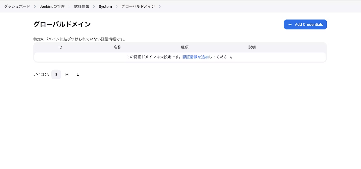Open the ダッシュボード breadcrumb link

tap(17, 6)
